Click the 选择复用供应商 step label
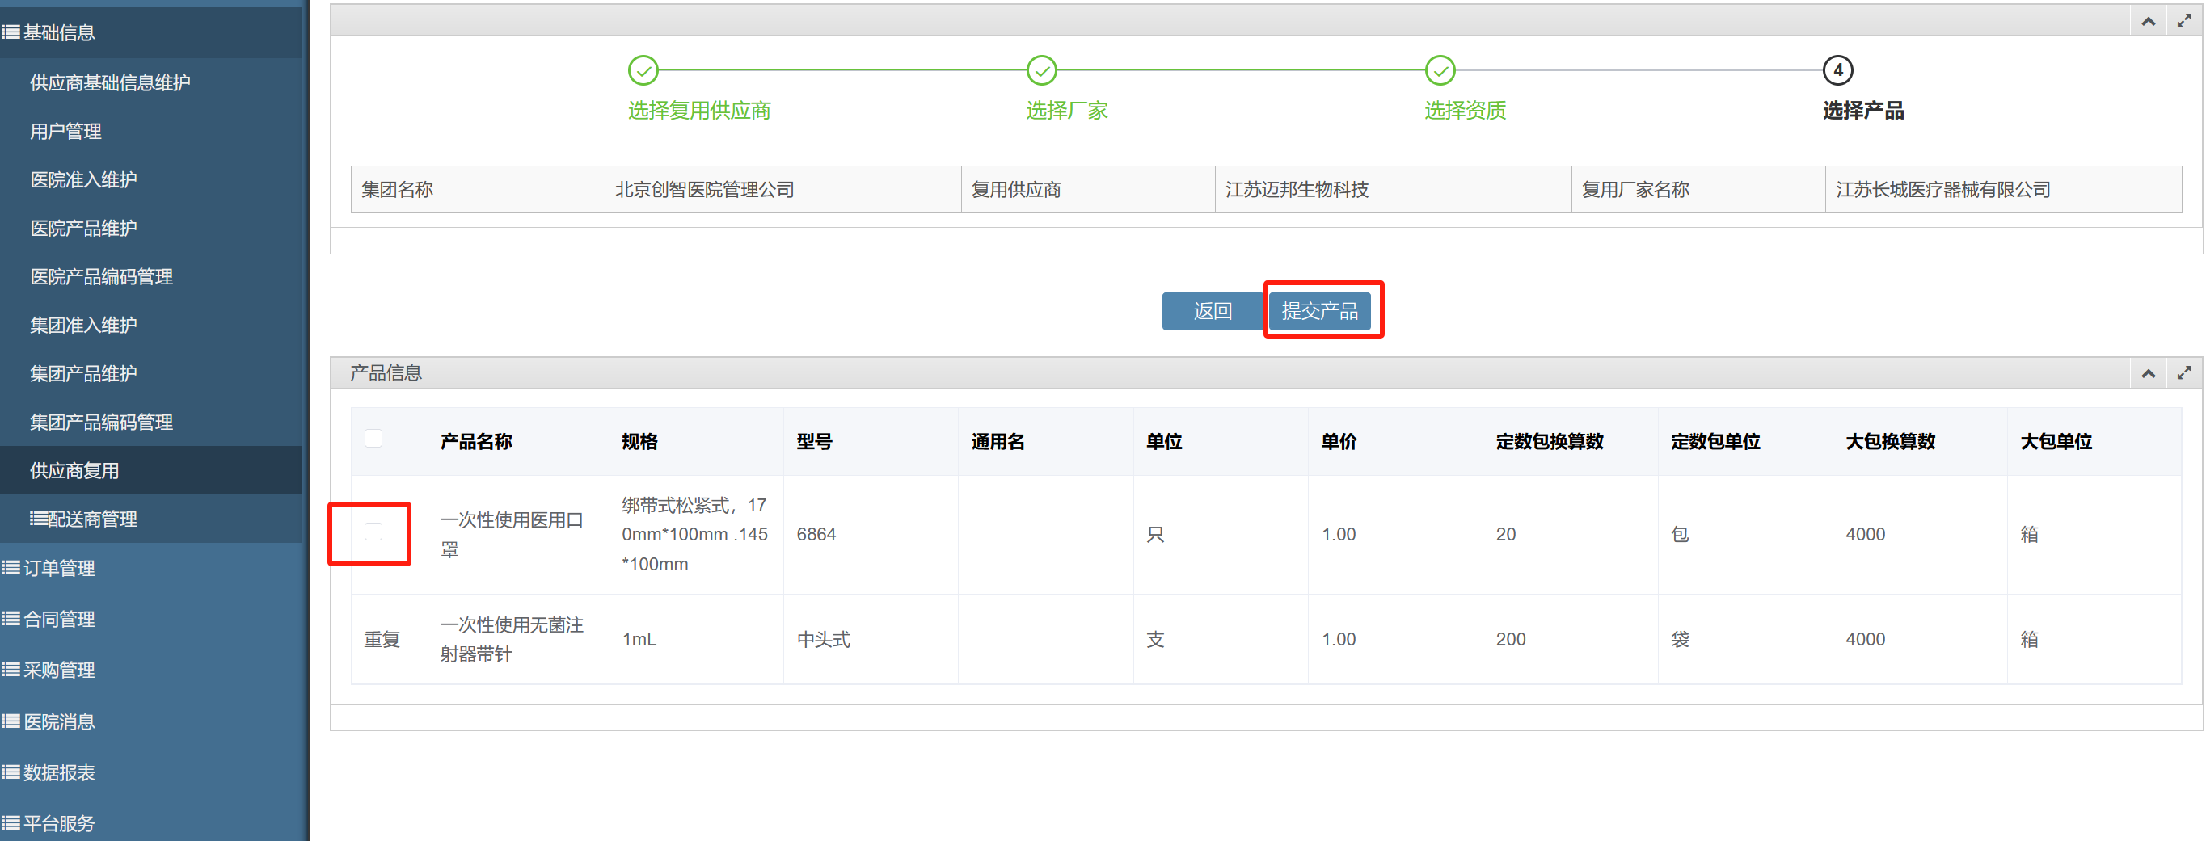 point(700,111)
